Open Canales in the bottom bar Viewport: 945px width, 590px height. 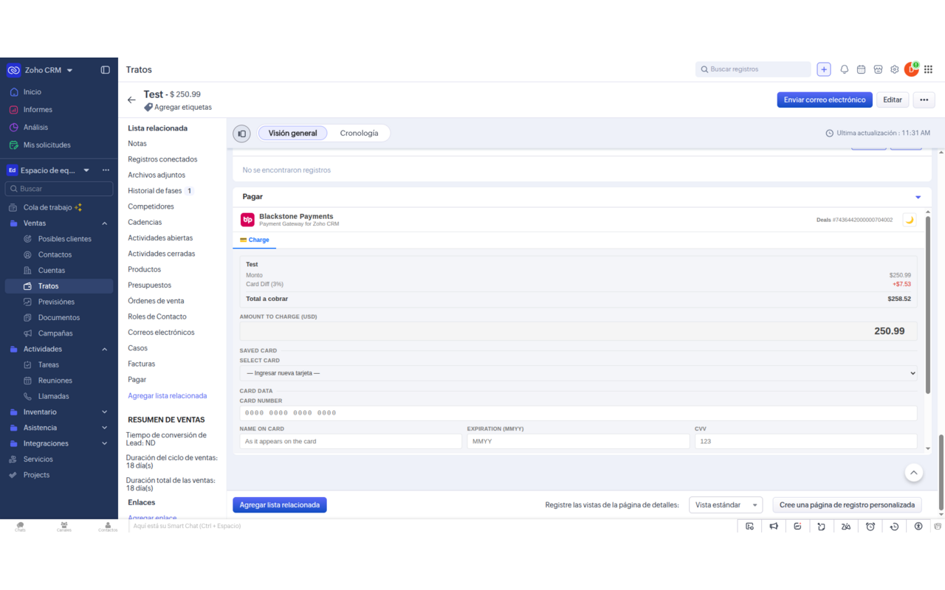[64, 527]
